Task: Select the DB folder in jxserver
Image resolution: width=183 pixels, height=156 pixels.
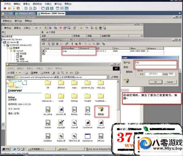Action: (x=48, y=84)
